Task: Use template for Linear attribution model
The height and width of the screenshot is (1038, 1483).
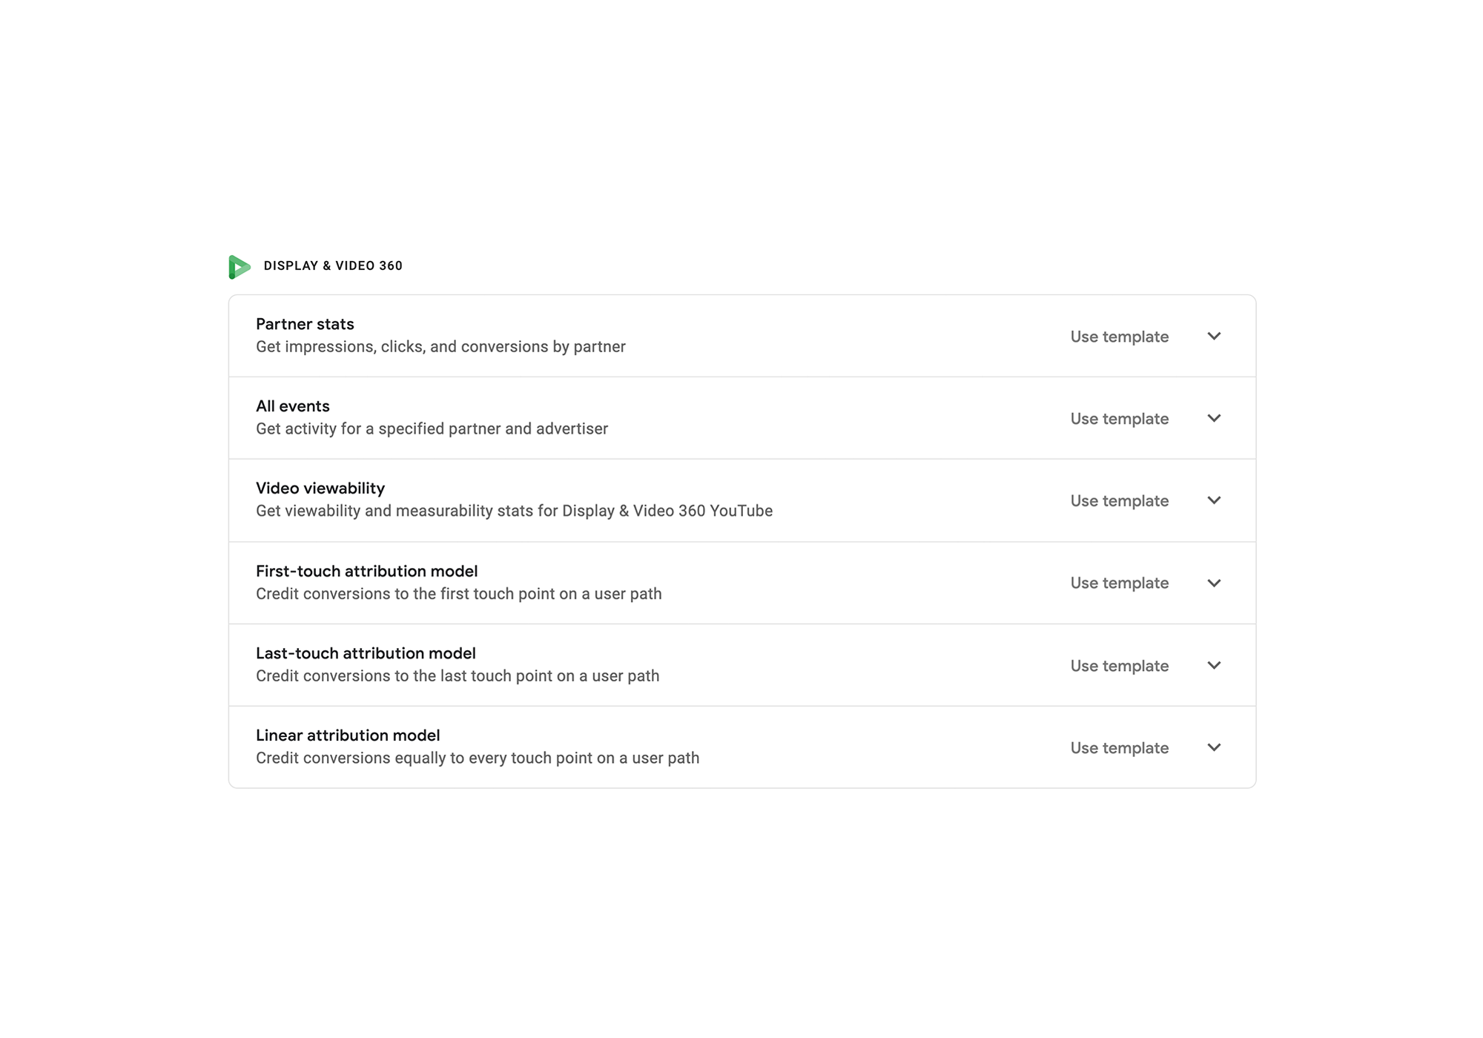Action: coord(1119,747)
